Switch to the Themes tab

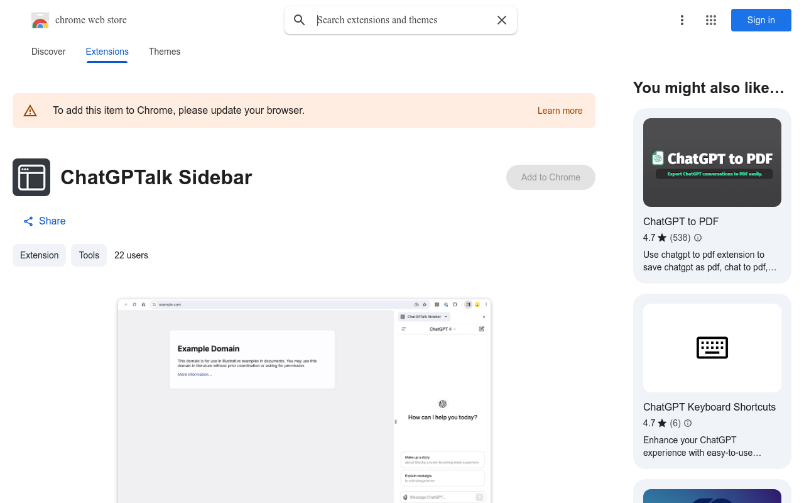(x=165, y=52)
